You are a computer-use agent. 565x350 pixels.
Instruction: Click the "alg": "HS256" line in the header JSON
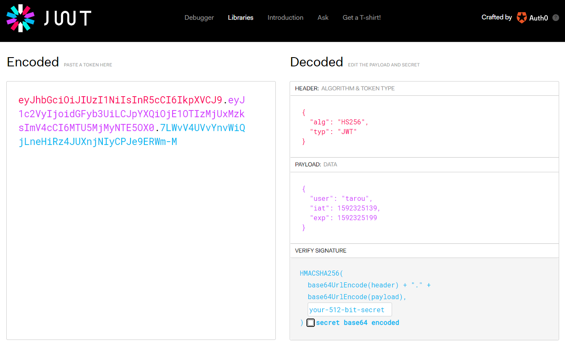pyautogui.click(x=339, y=122)
